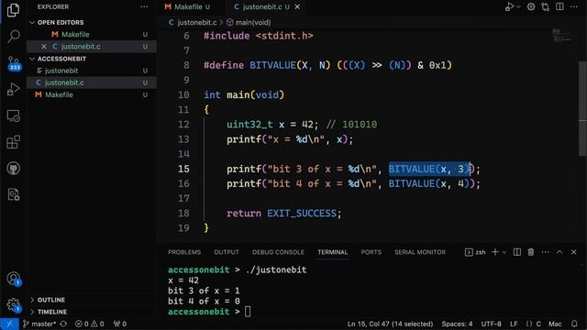
Task: Open Source Control view with 333 badge
Action: coord(14,63)
